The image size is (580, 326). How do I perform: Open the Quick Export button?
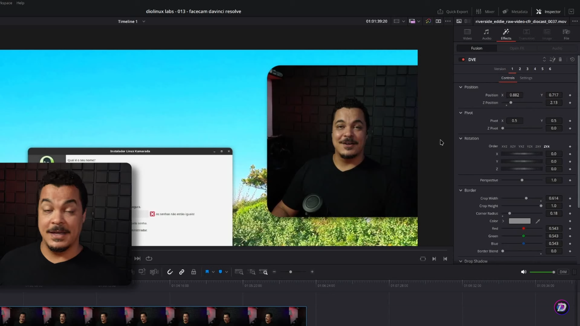click(x=453, y=11)
